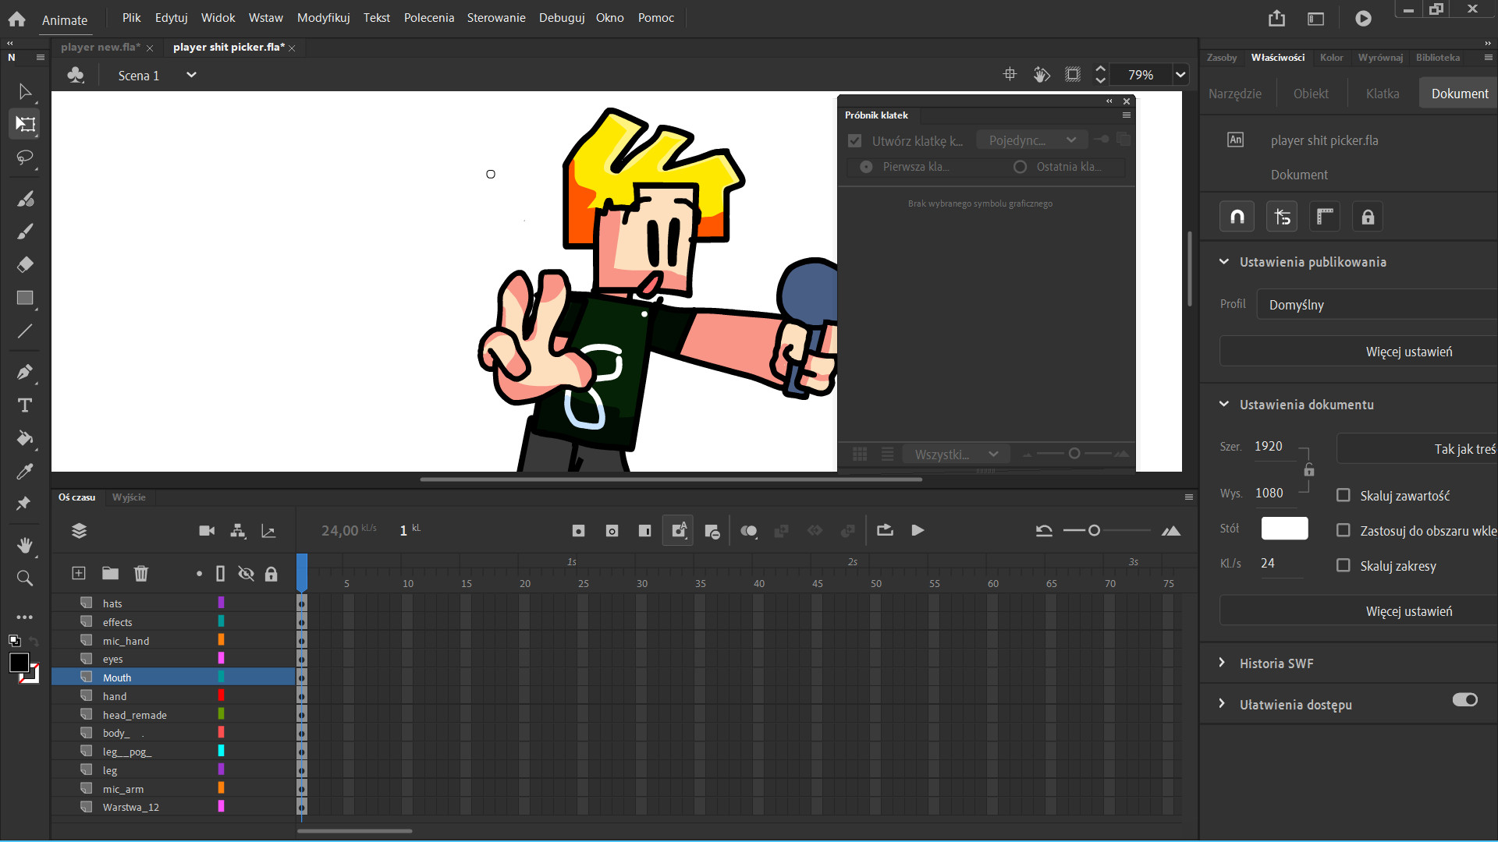Select the Paint Bucket tool
The height and width of the screenshot is (842, 1498).
[25, 439]
